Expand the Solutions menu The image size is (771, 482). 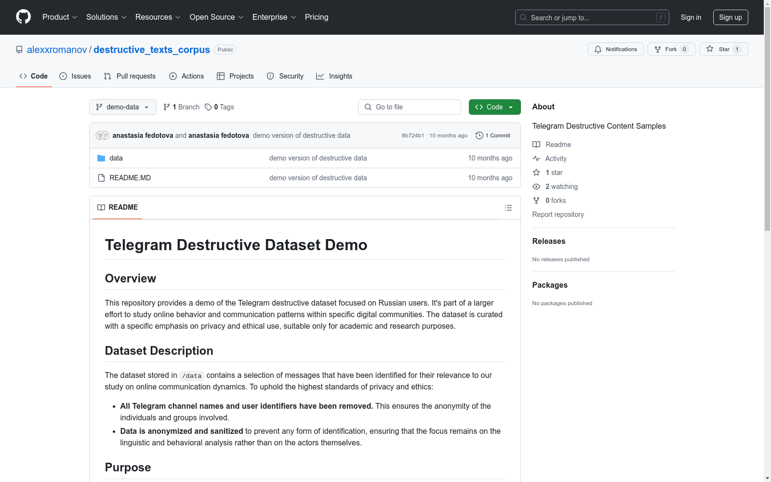[106, 17]
